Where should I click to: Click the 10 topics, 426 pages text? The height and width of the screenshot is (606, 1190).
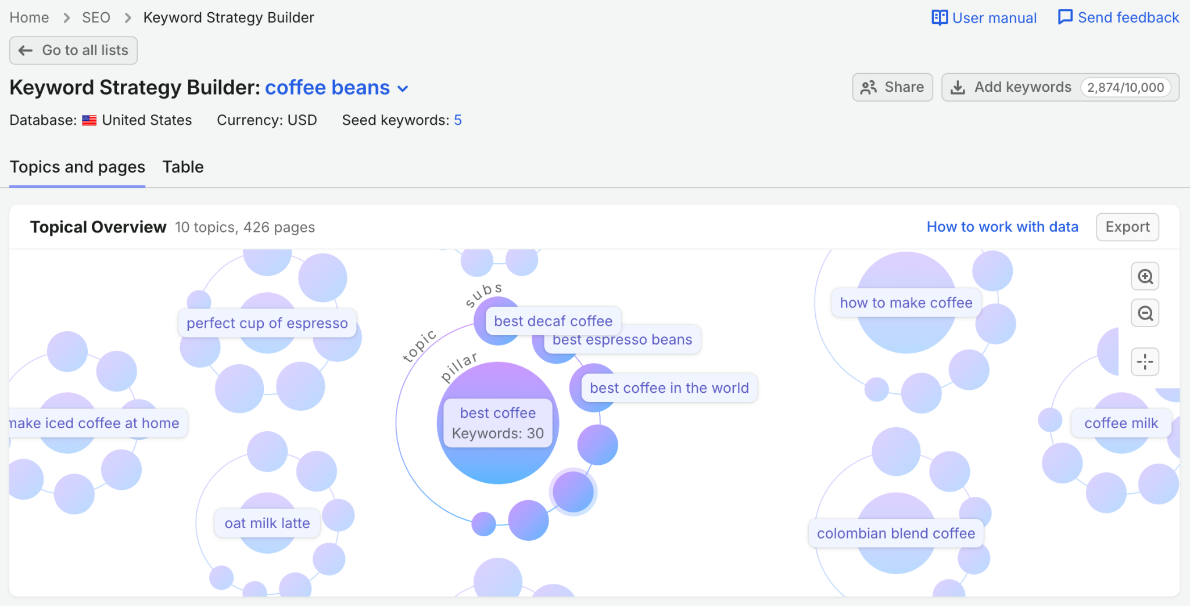coord(245,227)
